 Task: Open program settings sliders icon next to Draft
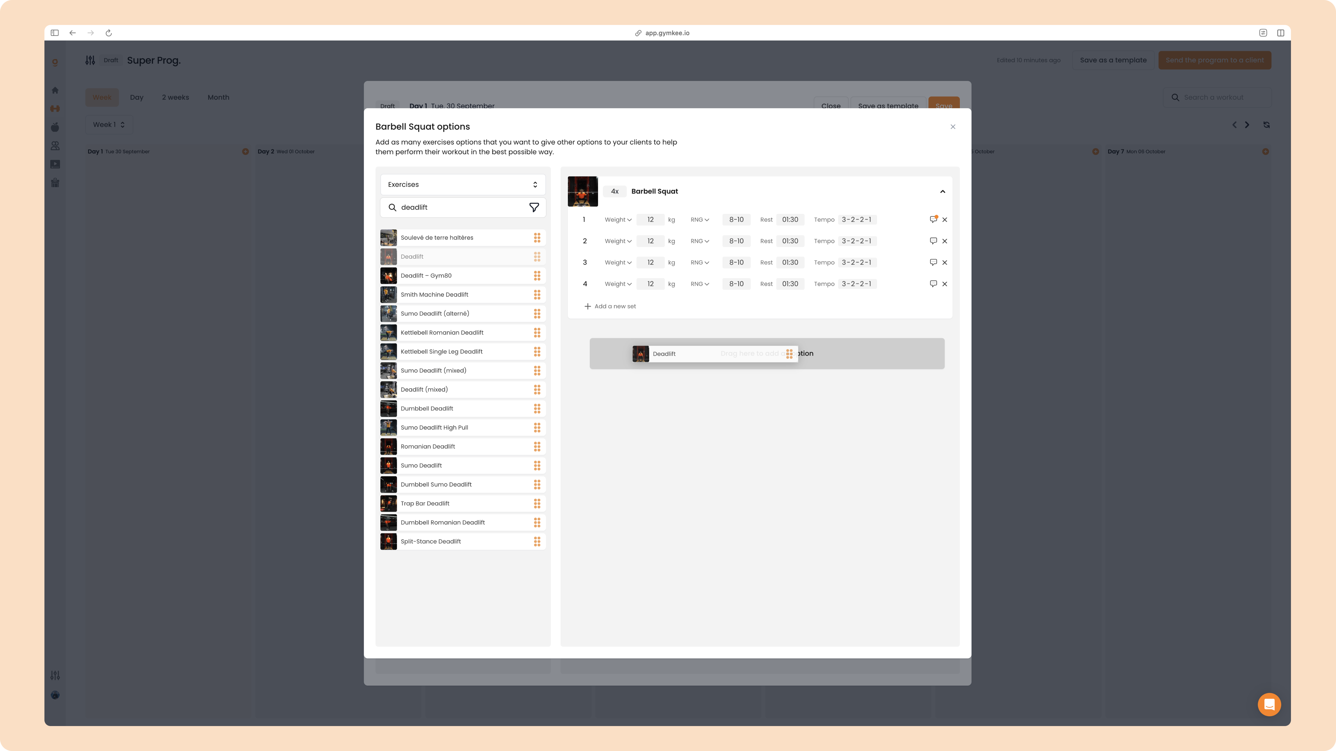tap(90, 60)
